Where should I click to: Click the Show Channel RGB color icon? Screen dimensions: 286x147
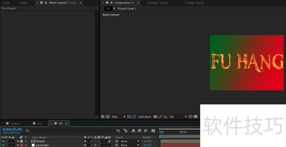tap(166, 117)
